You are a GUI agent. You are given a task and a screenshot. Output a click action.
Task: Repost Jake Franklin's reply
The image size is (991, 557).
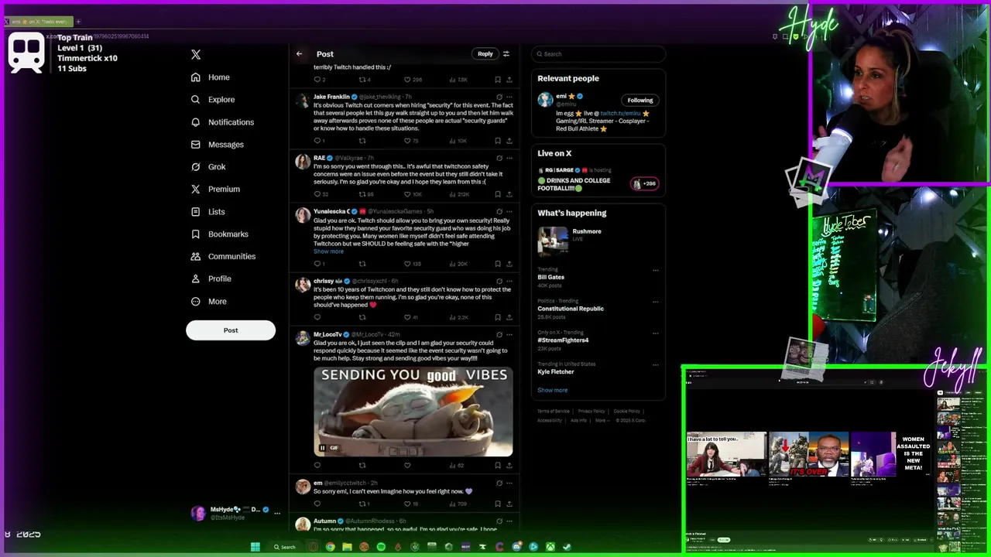pos(362,141)
